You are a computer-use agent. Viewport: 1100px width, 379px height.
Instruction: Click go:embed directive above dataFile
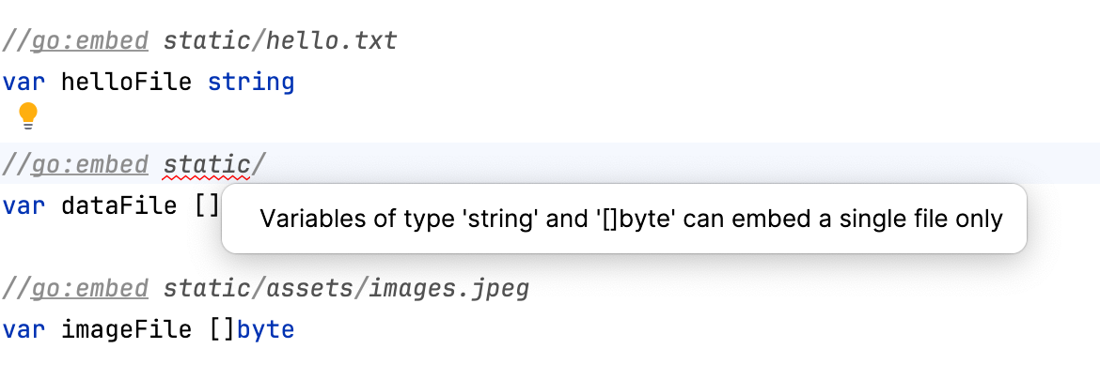[89, 165]
